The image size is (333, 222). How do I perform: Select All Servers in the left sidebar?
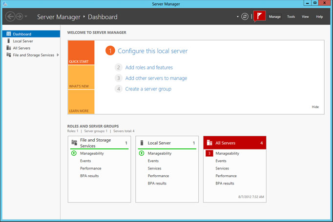click(x=31, y=48)
